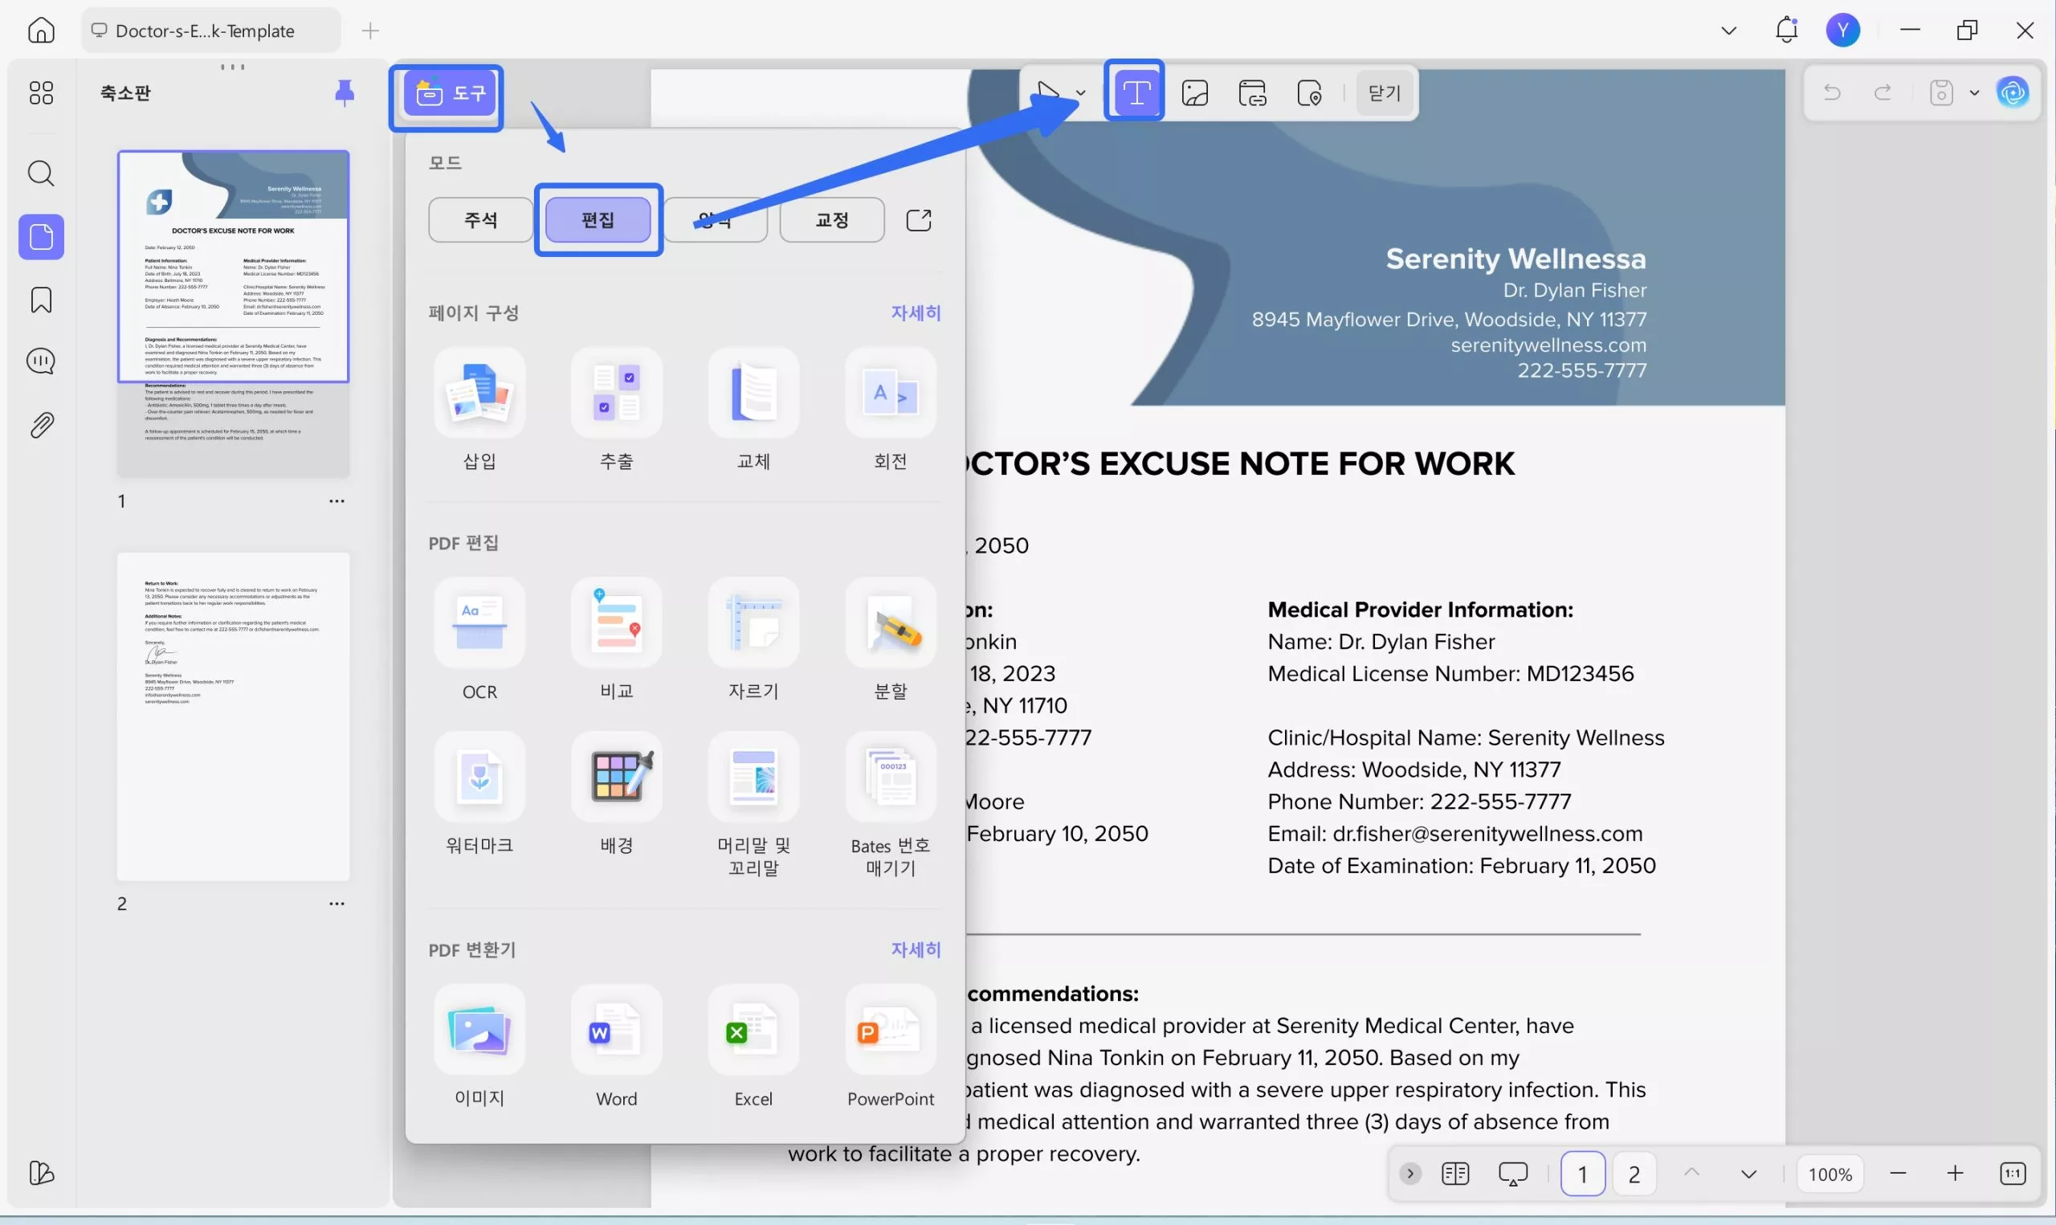Click the 배경 background tool

click(x=616, y=778)
